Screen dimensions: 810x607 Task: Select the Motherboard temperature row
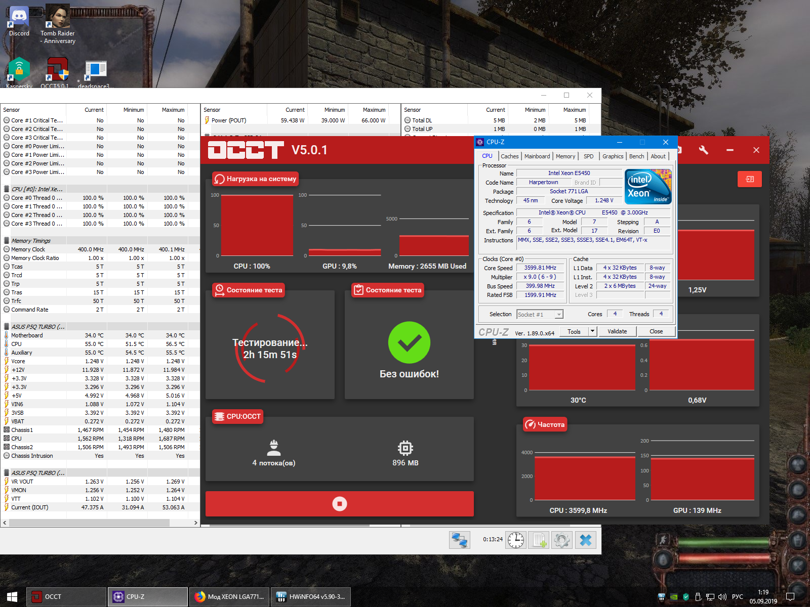100,335
